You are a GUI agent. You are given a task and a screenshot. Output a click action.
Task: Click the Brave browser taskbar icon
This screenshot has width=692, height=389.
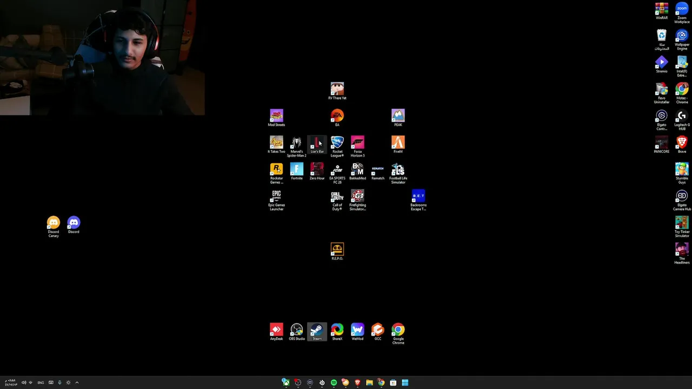pyautogui.click(x=357, y=383)
